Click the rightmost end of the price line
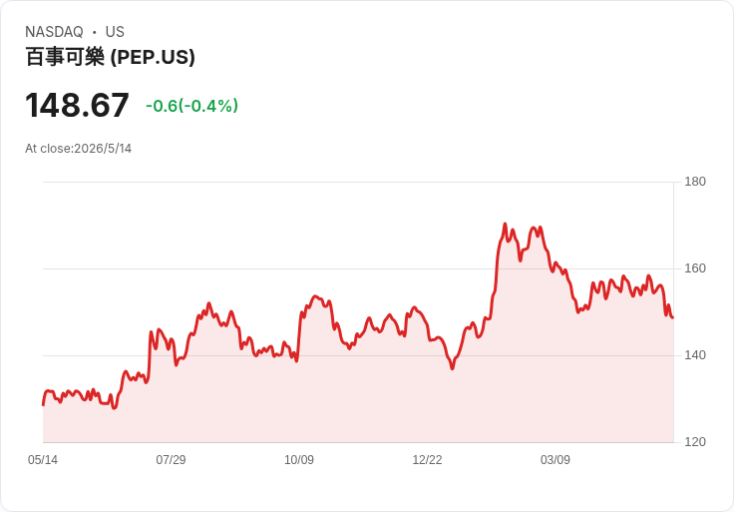The height and width of the screenshot is (512, 734). tap(673, 317)
